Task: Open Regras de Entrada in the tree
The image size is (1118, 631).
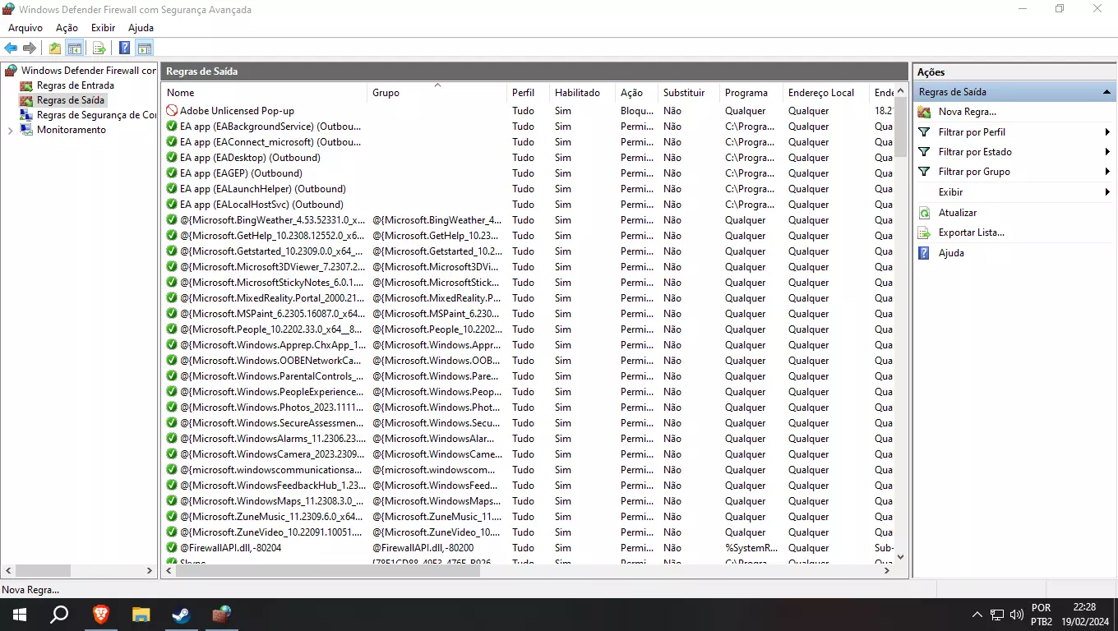Action: point(75,85)
